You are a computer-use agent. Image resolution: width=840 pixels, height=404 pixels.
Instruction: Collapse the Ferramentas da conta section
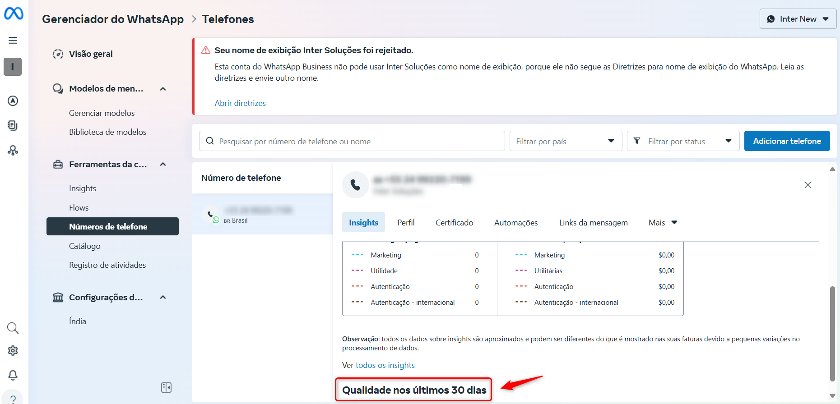click(163, 165)
